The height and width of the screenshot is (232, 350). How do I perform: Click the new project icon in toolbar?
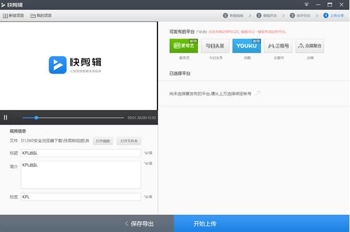point(5,16)
